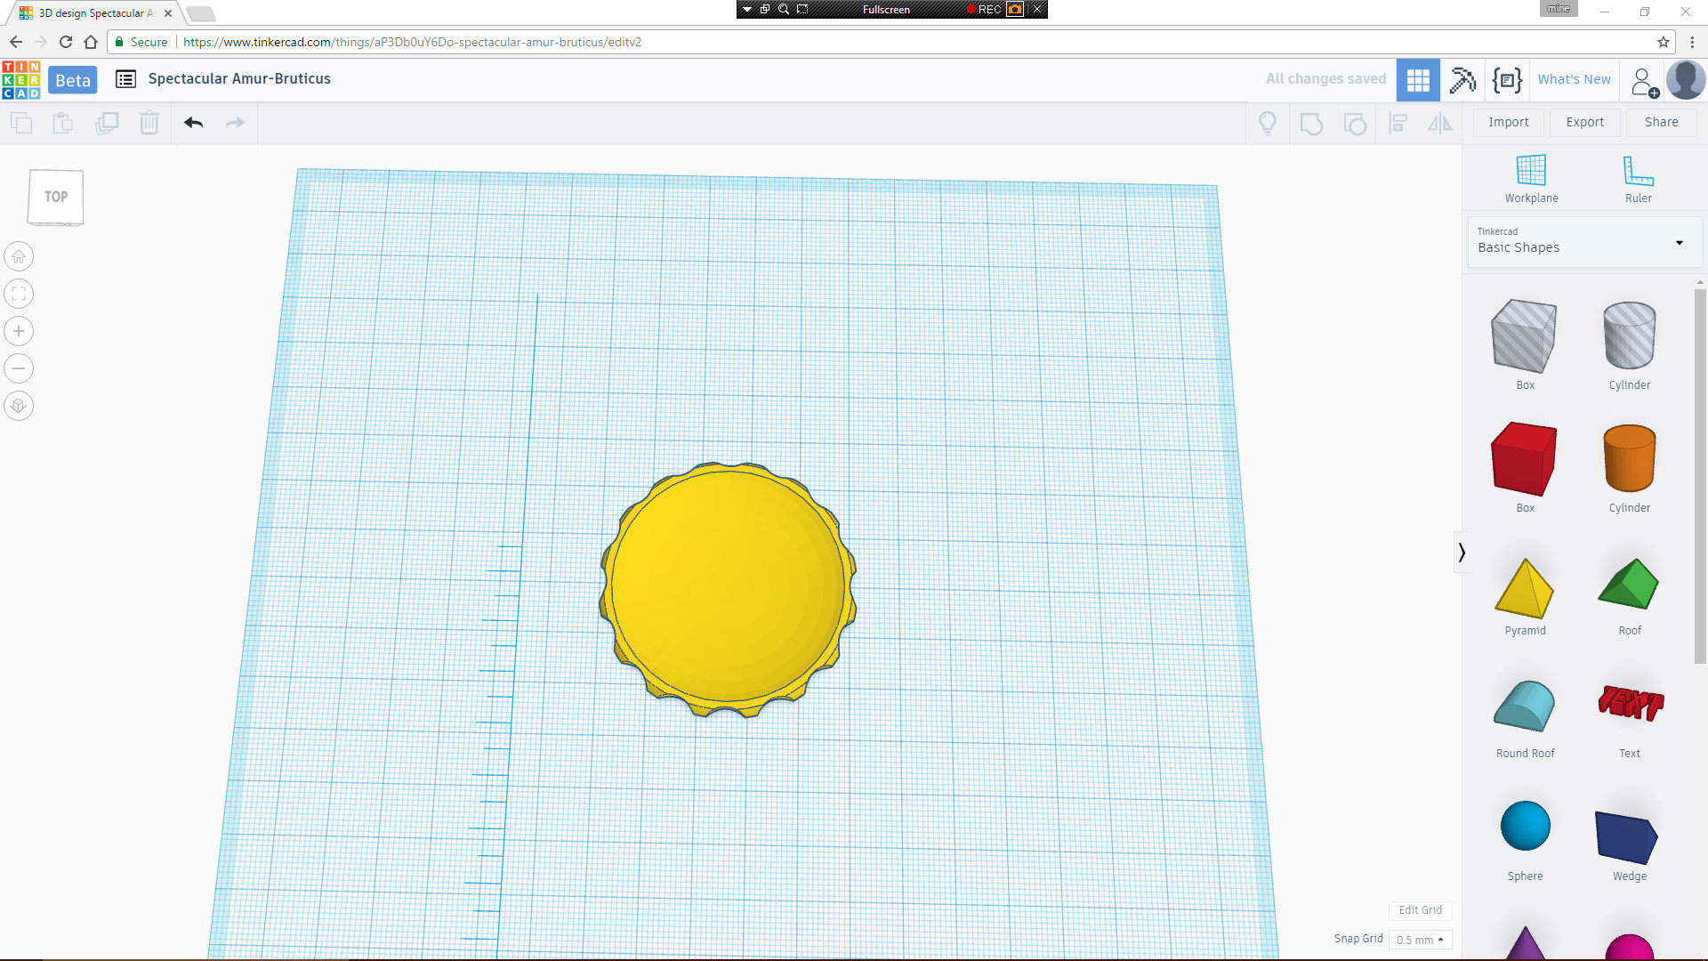1708x961 pixels.
Task: Open the recorder bar dropdown arrow
Action: tap(747, 9)
